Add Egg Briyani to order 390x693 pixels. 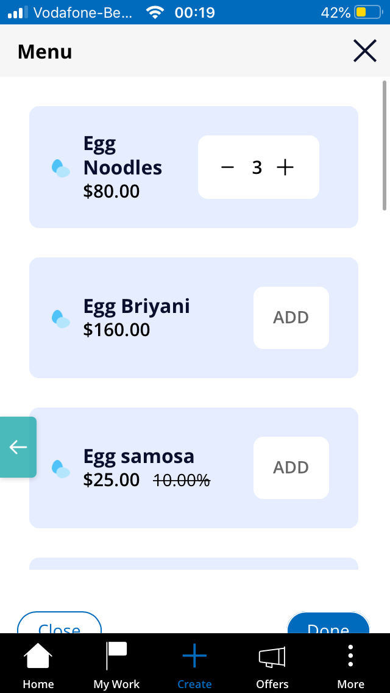point(291,318)
